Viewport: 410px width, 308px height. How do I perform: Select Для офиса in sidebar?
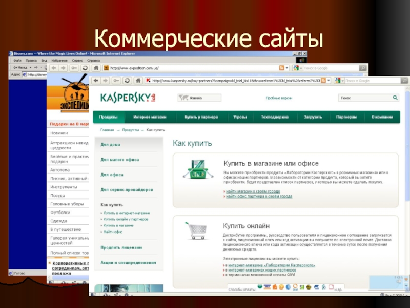(x=112, y=175)
